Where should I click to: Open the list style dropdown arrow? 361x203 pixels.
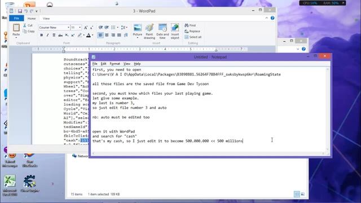tap(117, 28)
